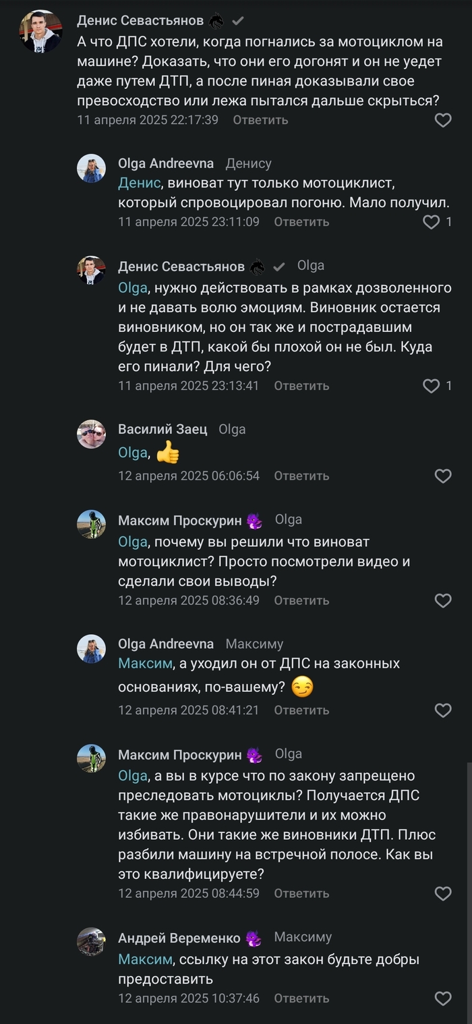Click the Денис mention in Olga's reply
This screenshot has height=1024, width=472.
(x=140, y=183)
